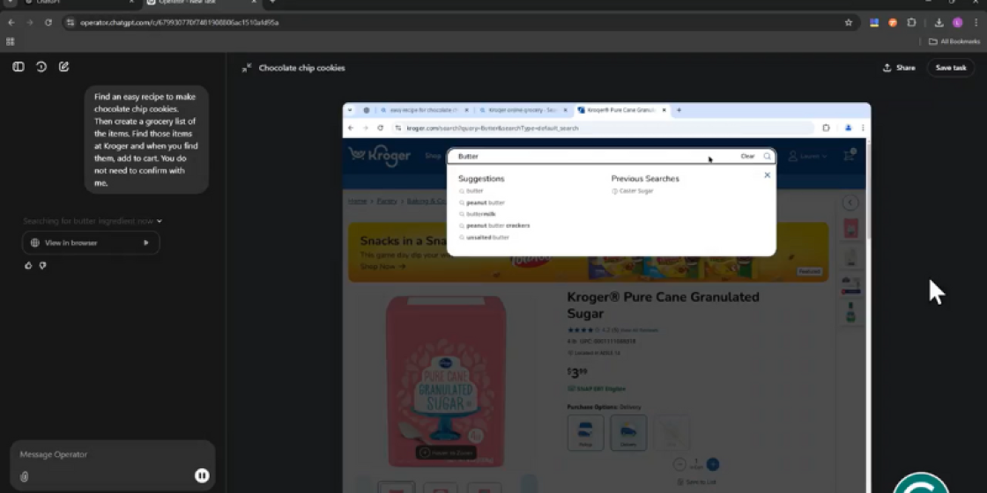
Task: Open View in browser
Action: click(91, 243)
